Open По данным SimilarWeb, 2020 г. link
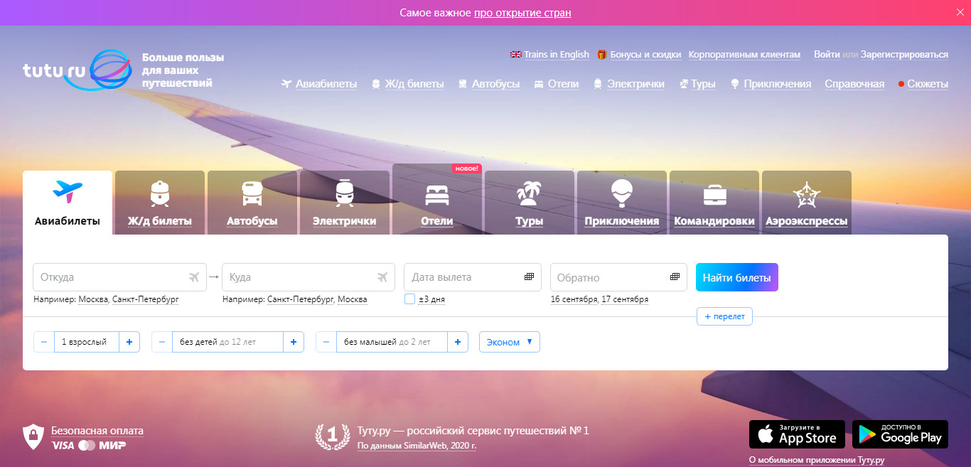 point(417,446)
